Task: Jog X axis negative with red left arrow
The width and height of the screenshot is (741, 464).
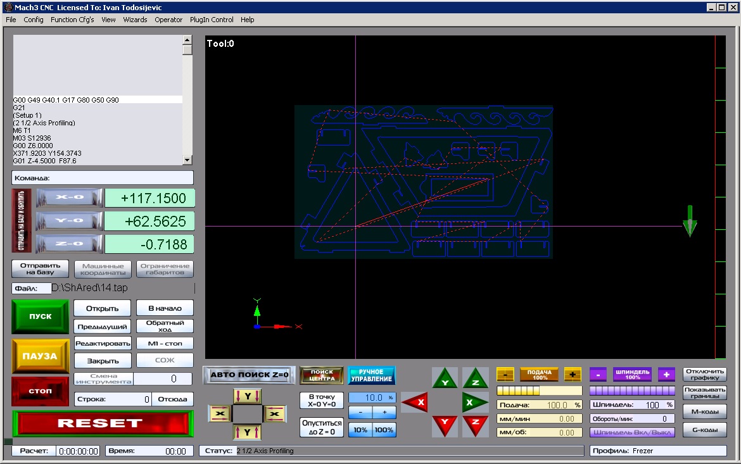Action: coord(414,403)
